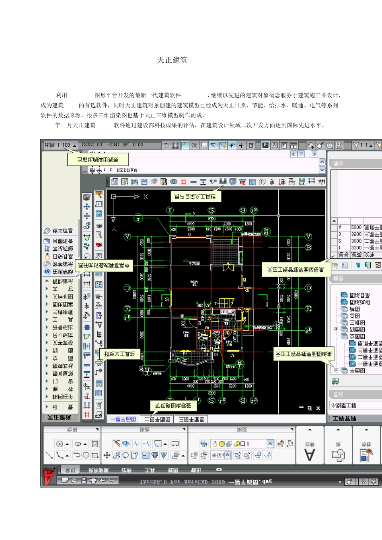
Task: Select the Copy tool in the 修改 panel
Action: click(x=117, y=455)
